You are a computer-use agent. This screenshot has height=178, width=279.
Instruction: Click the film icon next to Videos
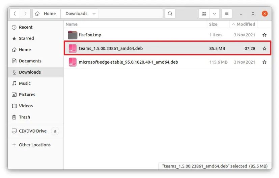pos(14,106)
